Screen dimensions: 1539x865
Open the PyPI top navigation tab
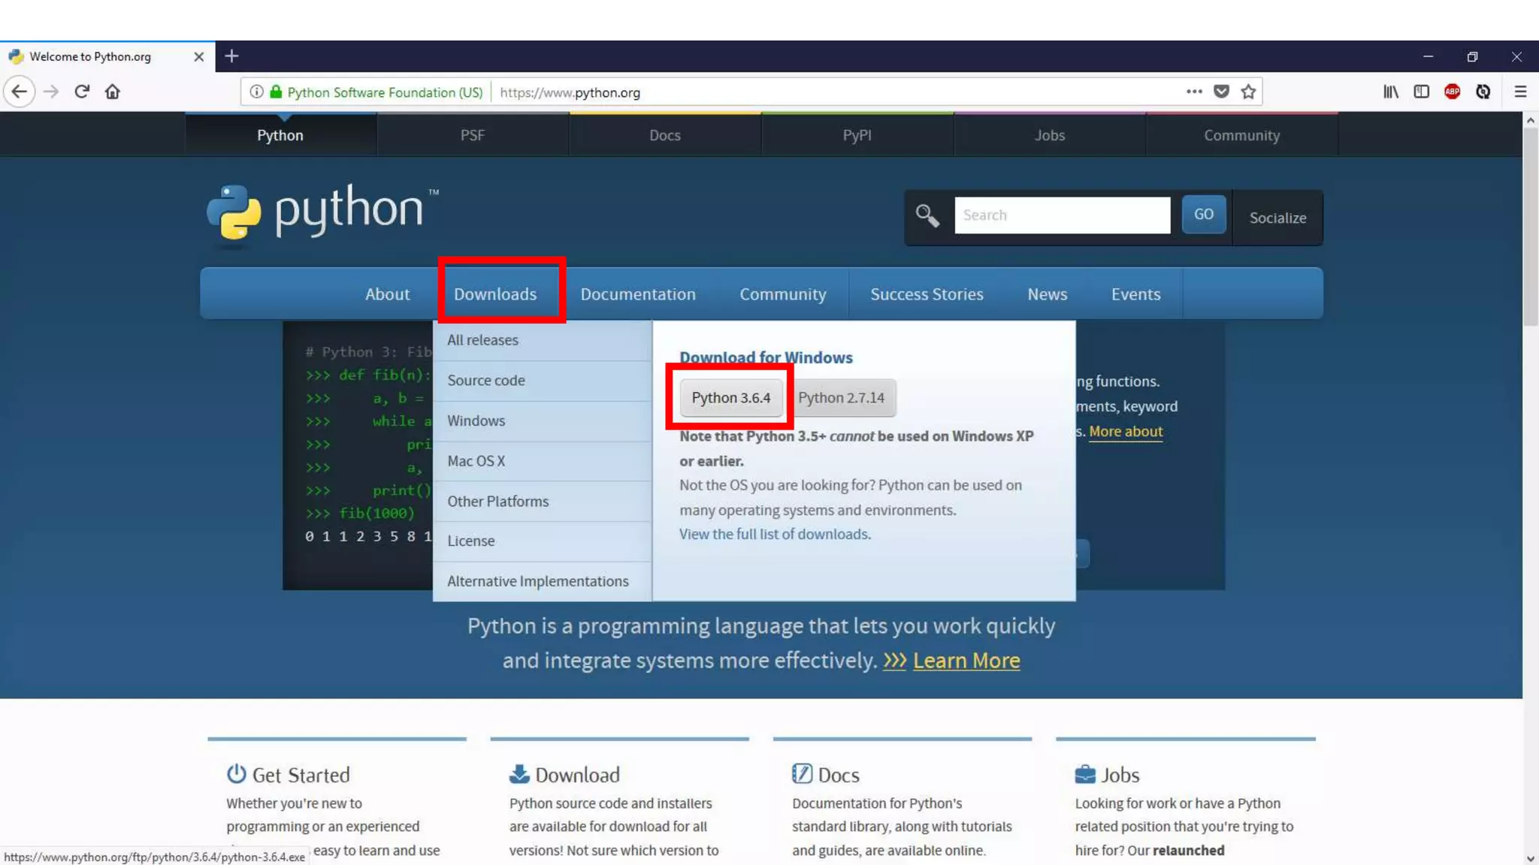point(857,135)
